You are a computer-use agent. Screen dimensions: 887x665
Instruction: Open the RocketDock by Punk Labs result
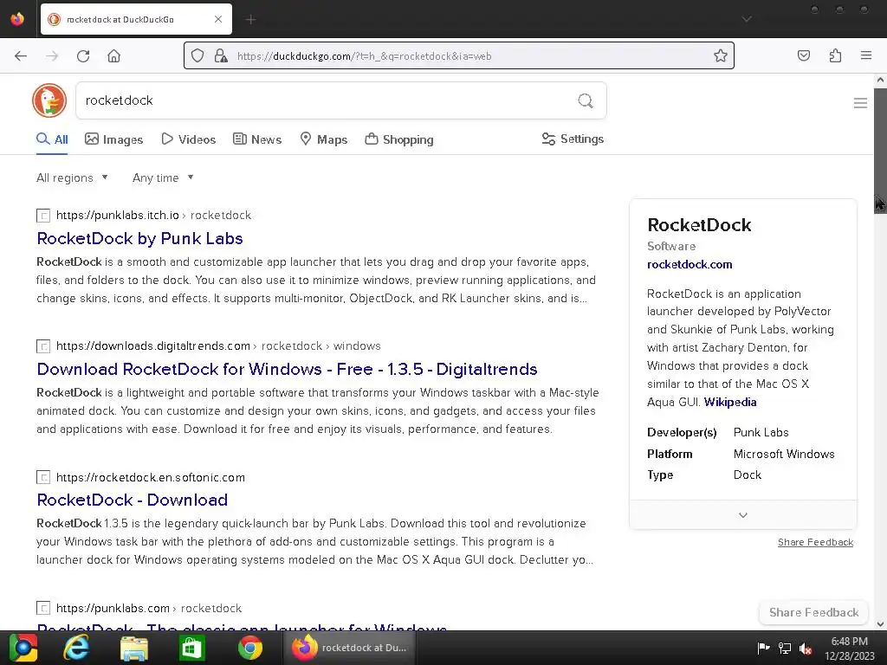pos(139,238)
